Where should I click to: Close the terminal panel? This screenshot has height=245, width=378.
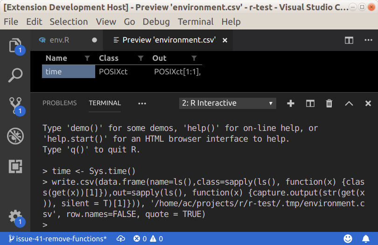[x=368, y=103]
